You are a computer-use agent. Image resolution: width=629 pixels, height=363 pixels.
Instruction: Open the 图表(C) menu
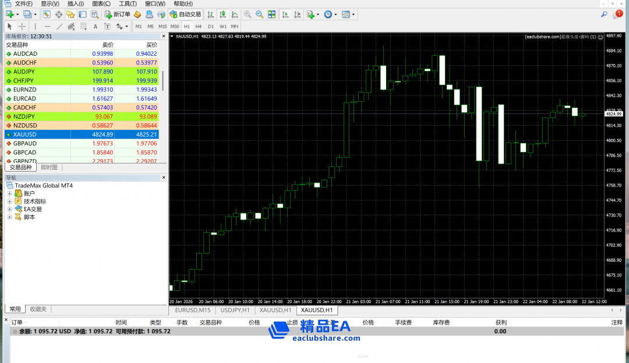click(x=101, y=3)
